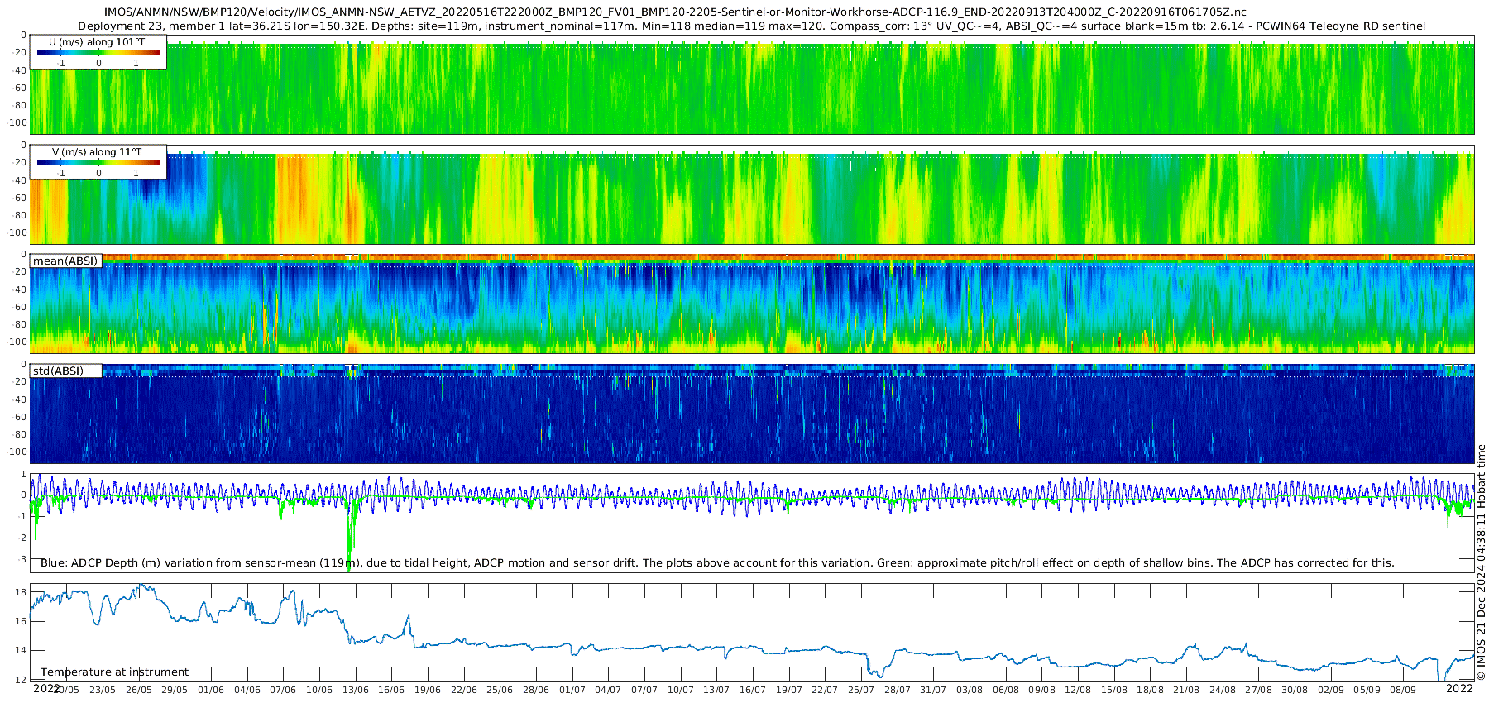This screenshot has width=1489, height=703.
Task: Click the '22/07' date tick label
Action: 825,690
